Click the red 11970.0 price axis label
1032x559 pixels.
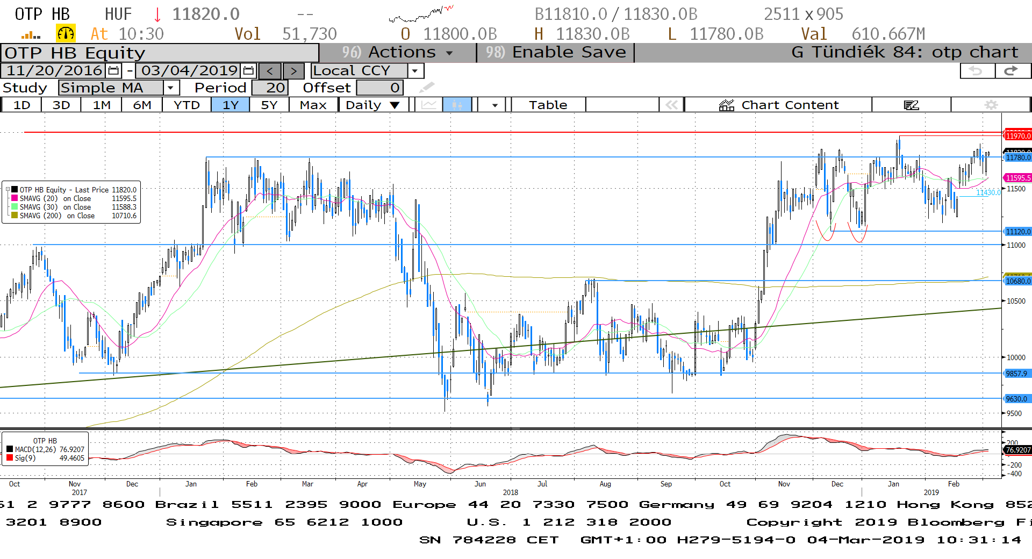point(1018,136)
